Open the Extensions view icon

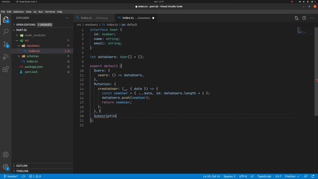click(5, 69)
